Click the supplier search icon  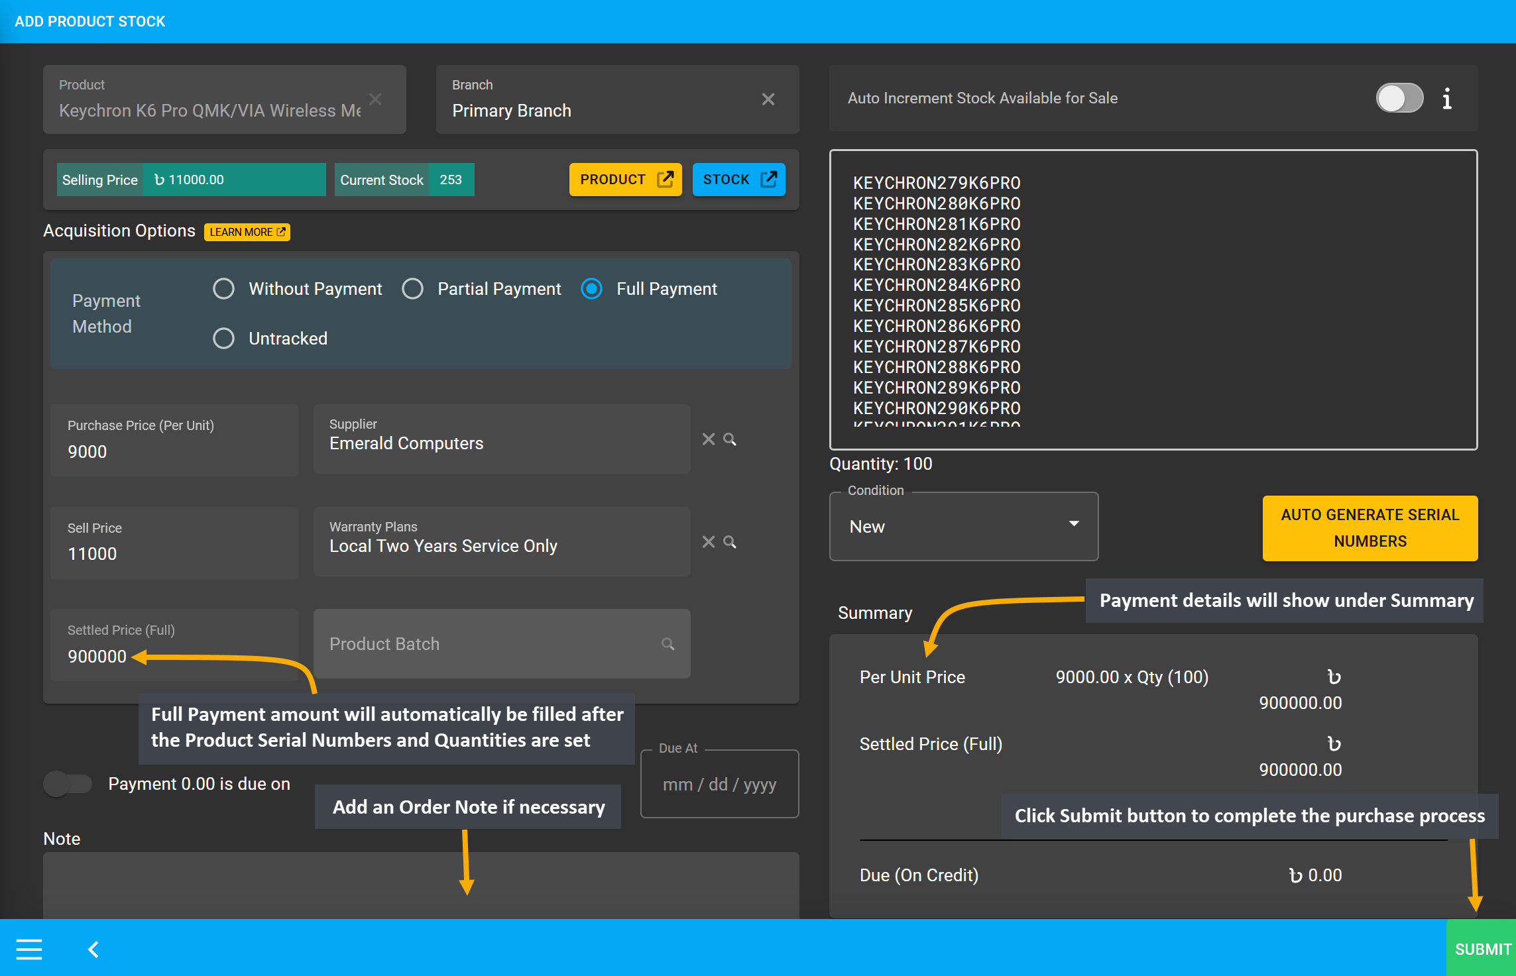(x=729, y=439)
